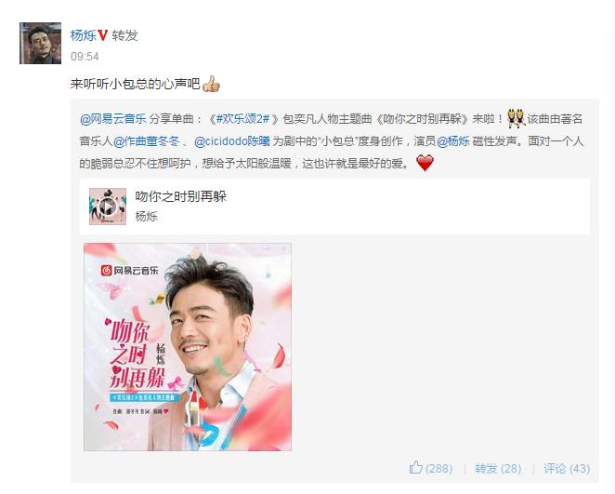Open @作曲董冬冬 mention link

click(x=147, y=141)
